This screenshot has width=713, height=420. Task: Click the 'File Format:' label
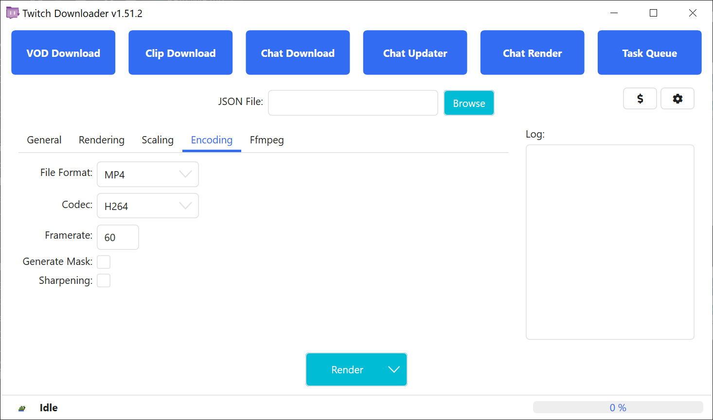[x=66, y=173]
